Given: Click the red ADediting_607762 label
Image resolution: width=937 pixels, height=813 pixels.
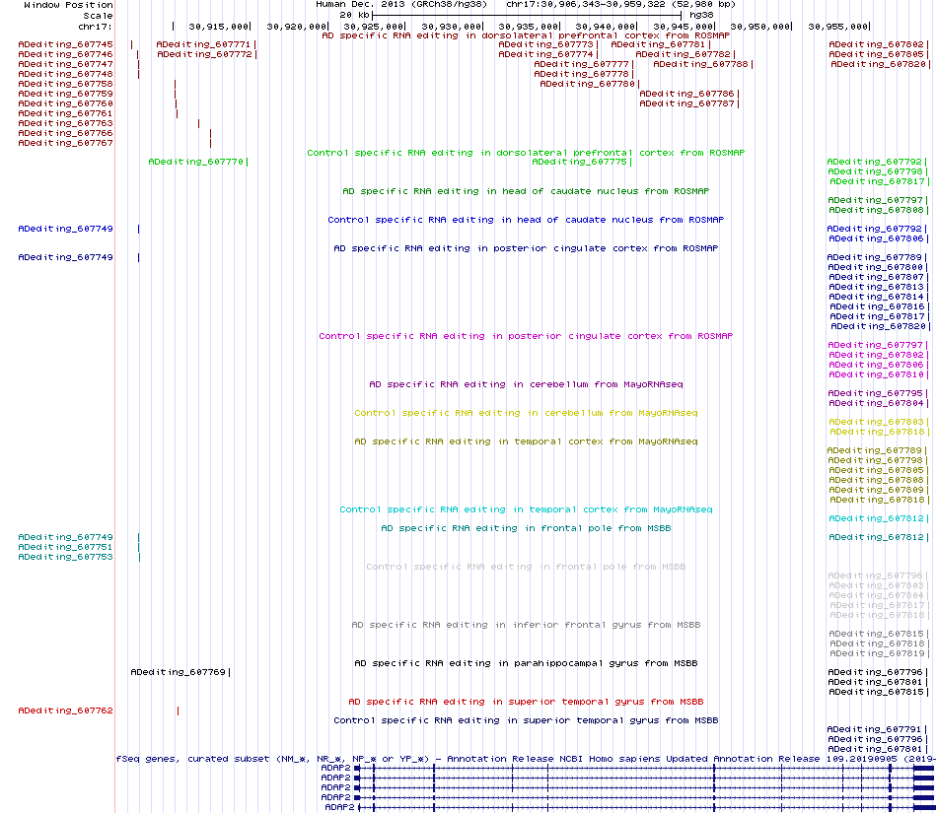Looking at the screenshot, I should [66, 711].
